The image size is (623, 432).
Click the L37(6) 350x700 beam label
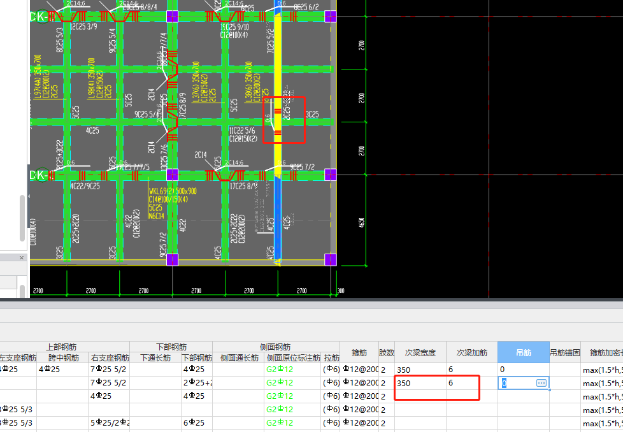point(196,82)
